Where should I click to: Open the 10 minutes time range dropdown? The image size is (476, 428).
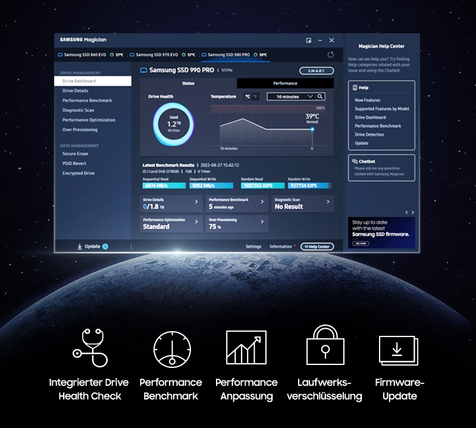pos(292,96)
